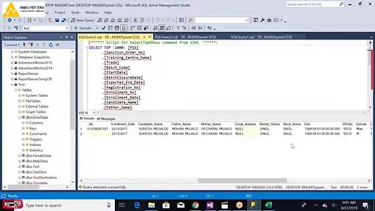Select the Results tab
Image resolution: width=375 pixels, height=211 pixels.
(87, 118)
